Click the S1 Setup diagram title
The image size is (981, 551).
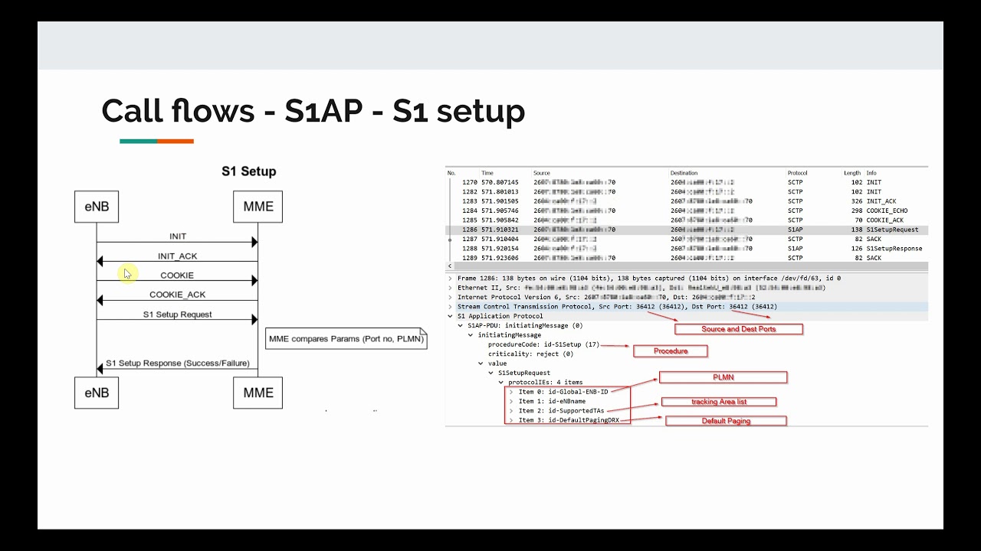pos(249,171)
